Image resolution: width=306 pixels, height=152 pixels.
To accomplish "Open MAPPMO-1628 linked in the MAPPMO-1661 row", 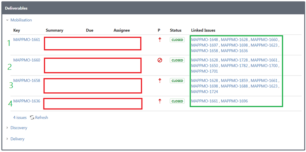I will 234,39.
